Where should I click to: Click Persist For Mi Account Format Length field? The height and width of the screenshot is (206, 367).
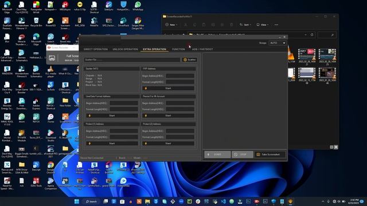pyautogui.click(x=180, y=109)
